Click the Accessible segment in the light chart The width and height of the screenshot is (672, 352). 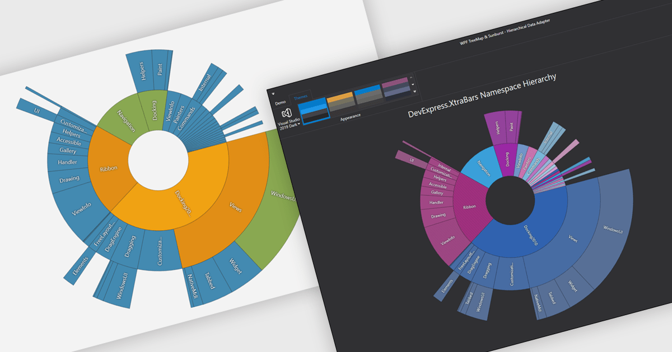[x=70, y=142]
